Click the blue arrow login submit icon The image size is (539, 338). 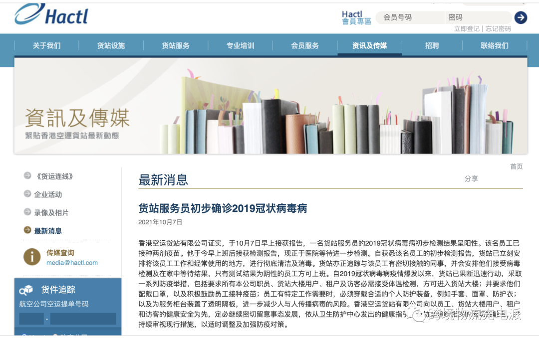[x=521, y=17]
